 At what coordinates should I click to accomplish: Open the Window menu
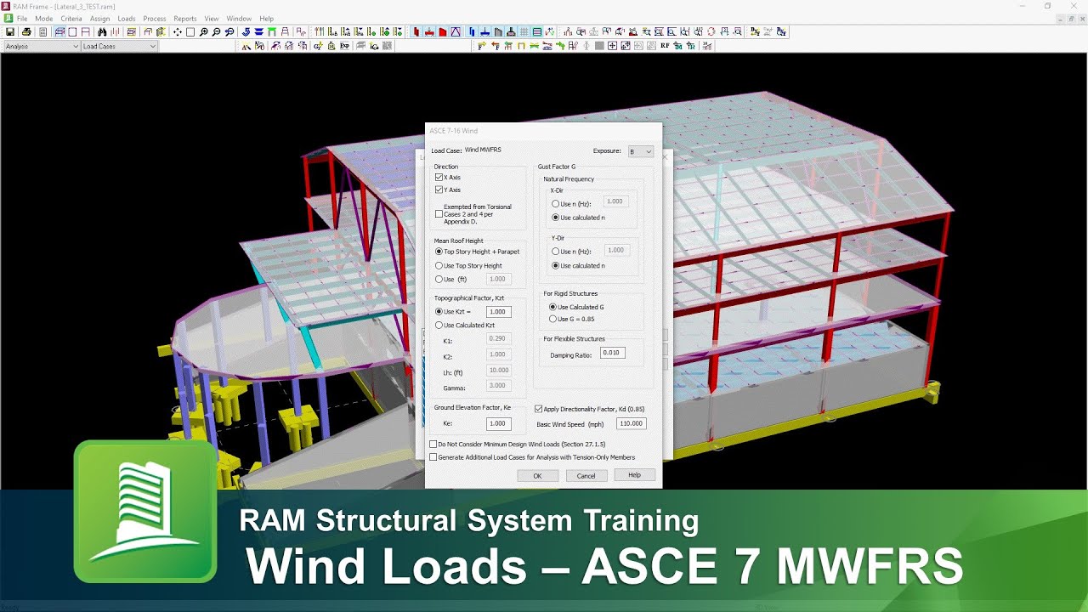(x=239, y=19)
